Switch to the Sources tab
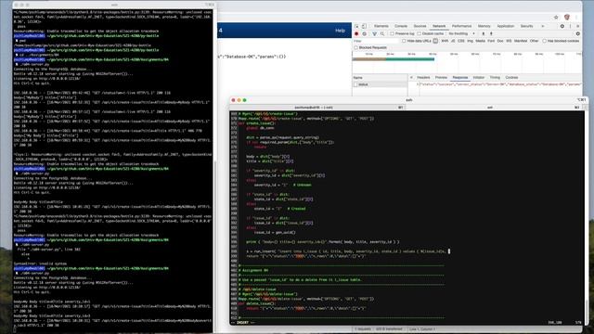Screen dimensions: 594x334 click(x=420, y=26)
